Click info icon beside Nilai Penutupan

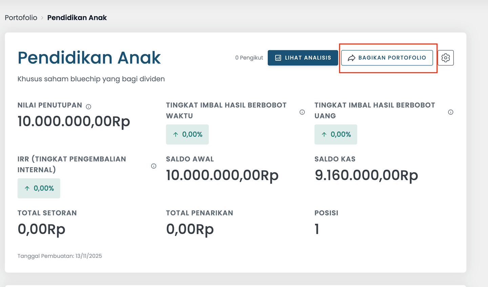pyautogui.click(x=88, y=107)
